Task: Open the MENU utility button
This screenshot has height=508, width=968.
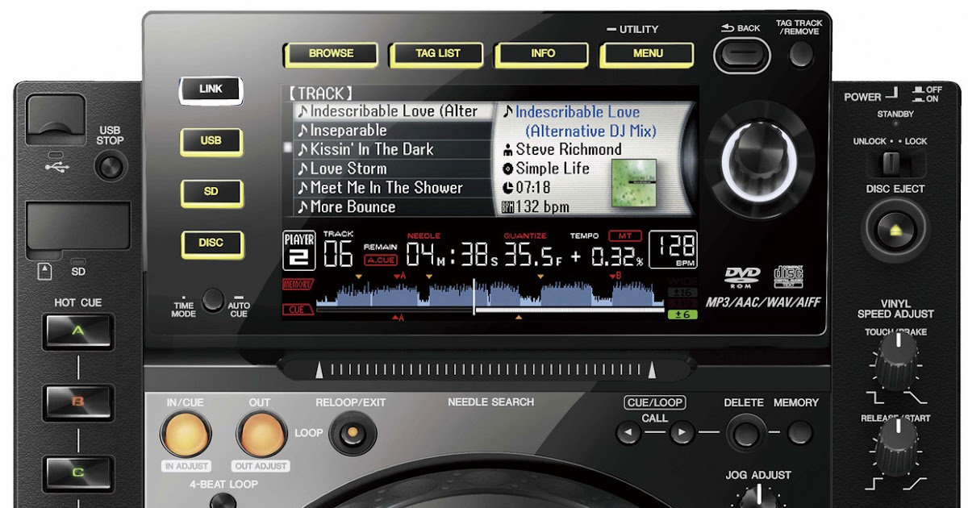Action: point(648,54)
